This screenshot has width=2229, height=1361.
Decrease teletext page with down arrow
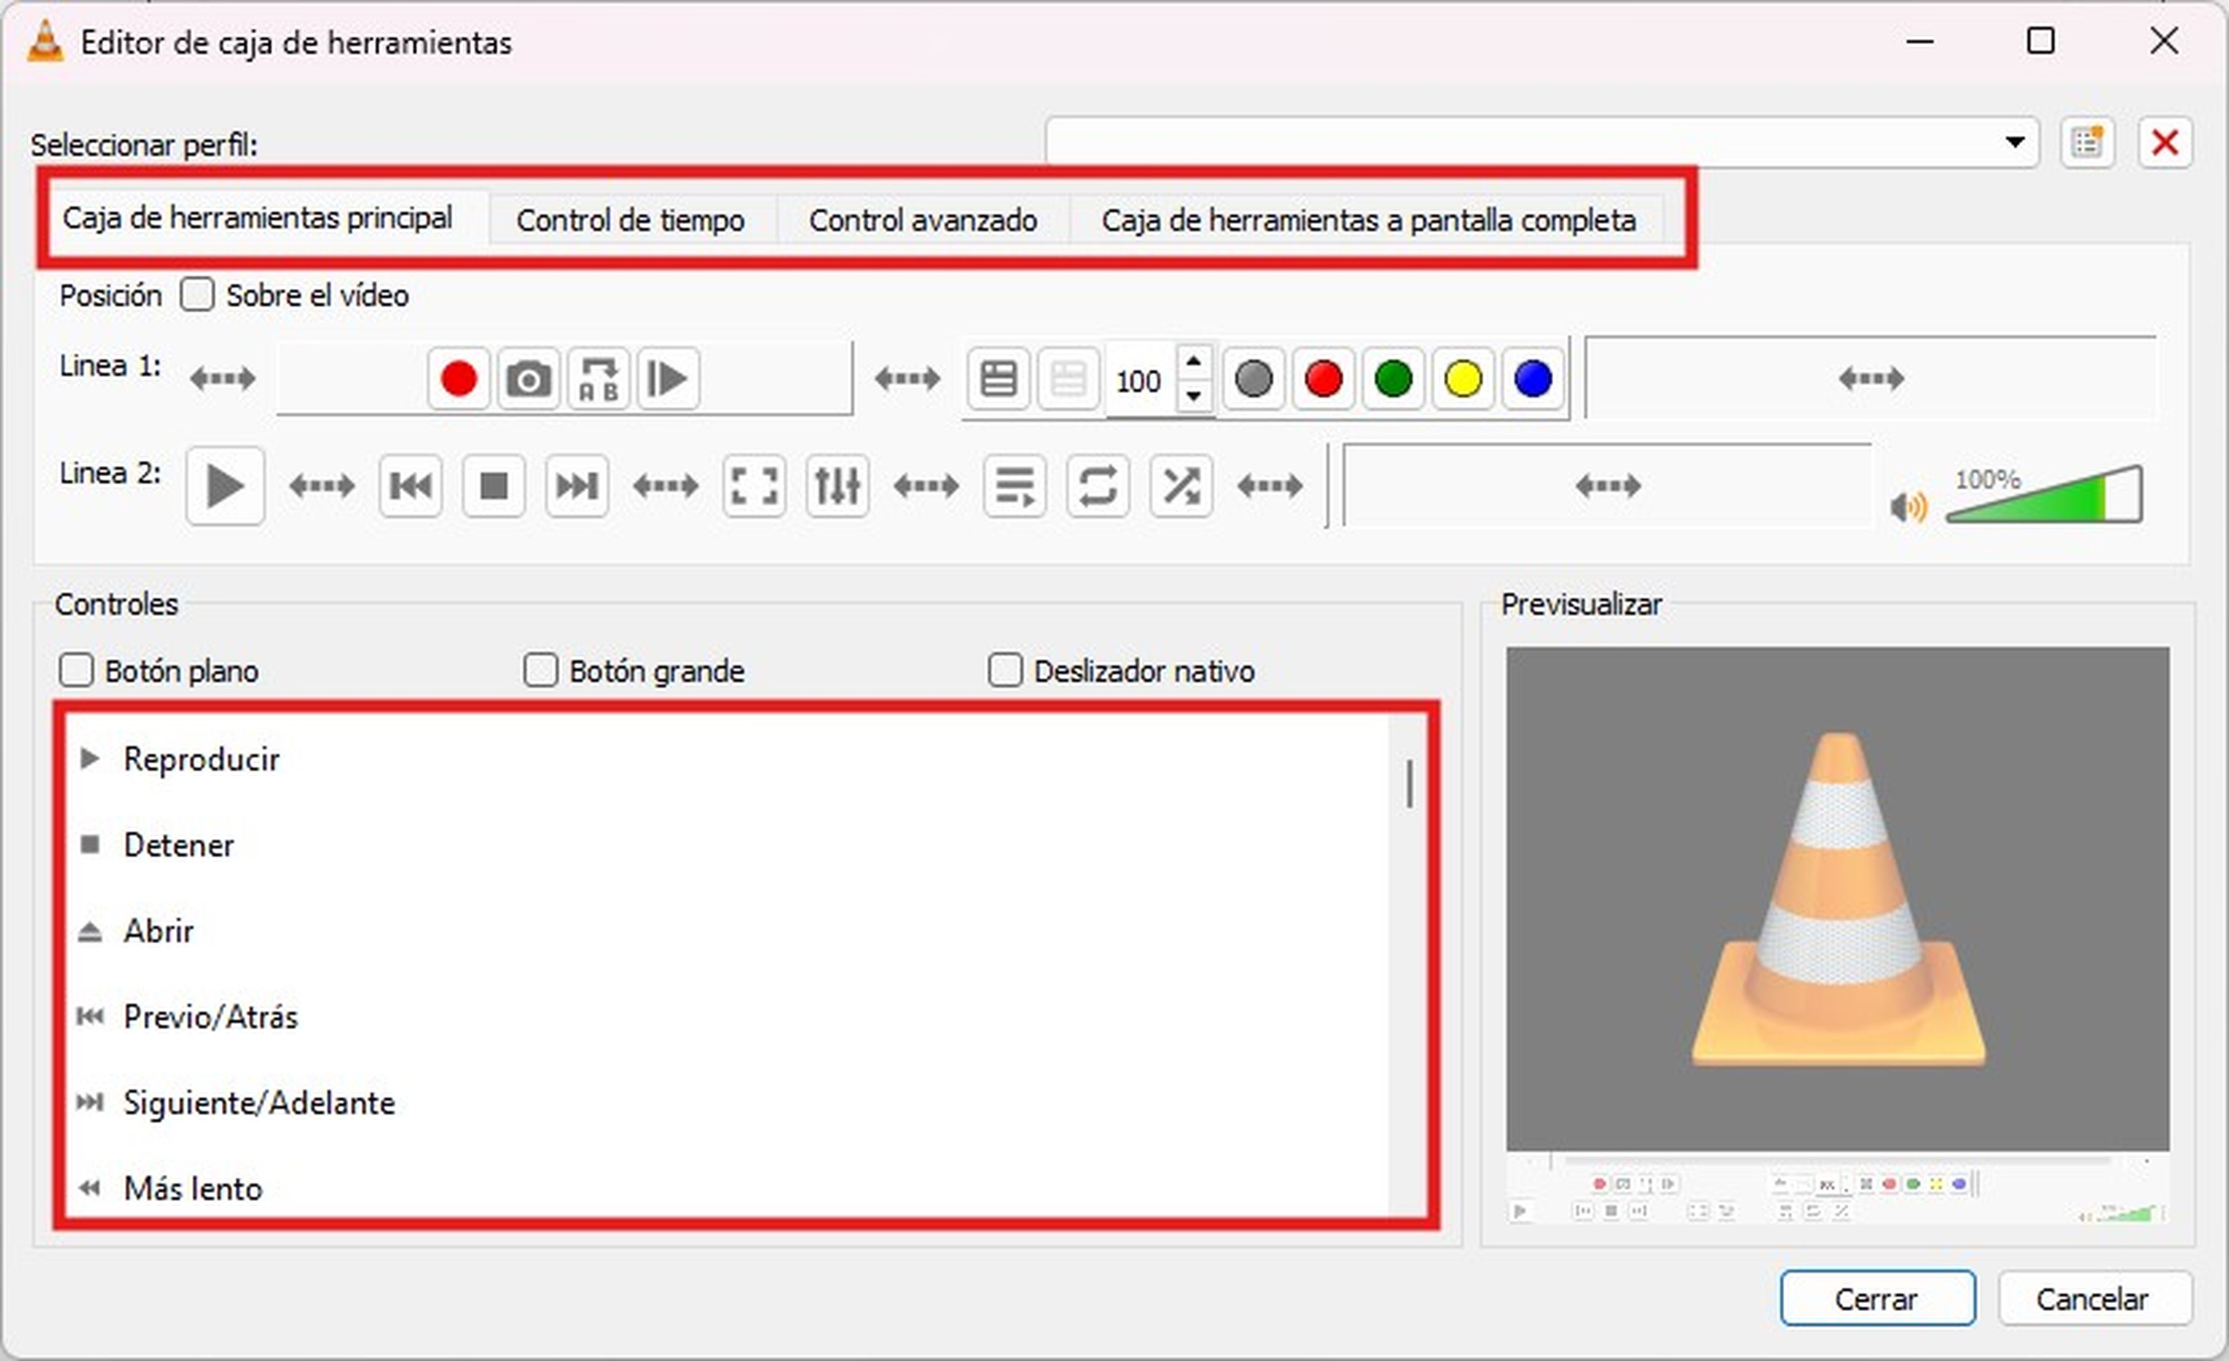point(1194,395)
